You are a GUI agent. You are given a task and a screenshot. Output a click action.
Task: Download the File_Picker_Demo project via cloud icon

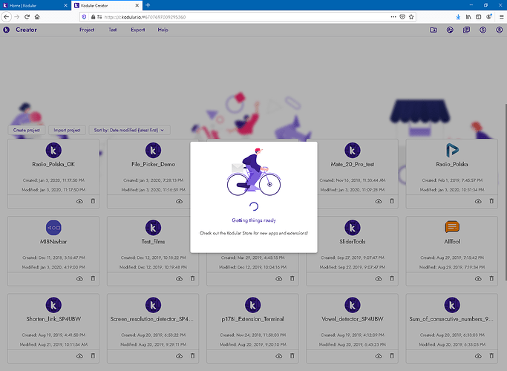[x=179, y=201]
